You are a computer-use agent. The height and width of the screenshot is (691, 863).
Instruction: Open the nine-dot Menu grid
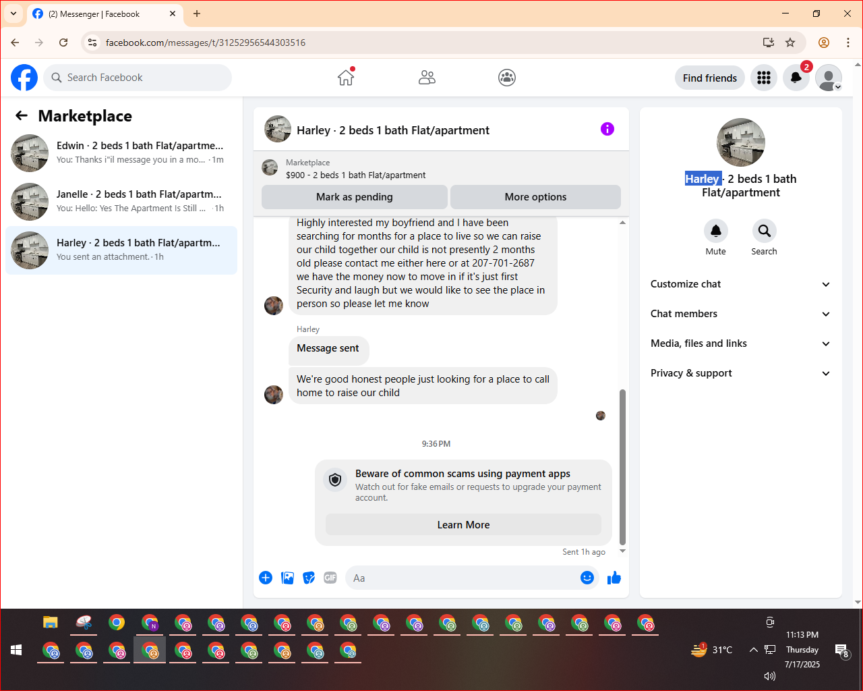[x=764, y=78]
